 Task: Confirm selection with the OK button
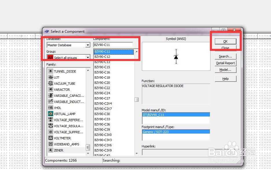click(x=225, y=41)
